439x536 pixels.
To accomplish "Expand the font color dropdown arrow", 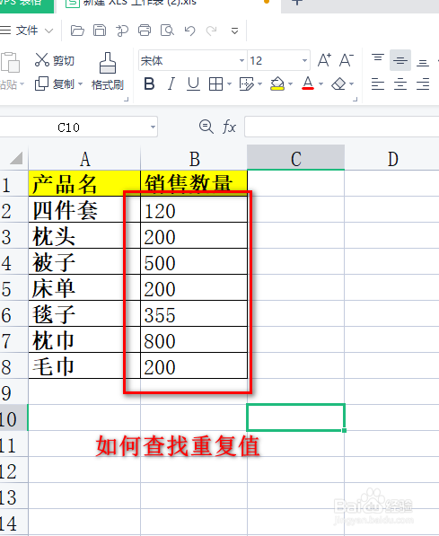I will (320, 83).
